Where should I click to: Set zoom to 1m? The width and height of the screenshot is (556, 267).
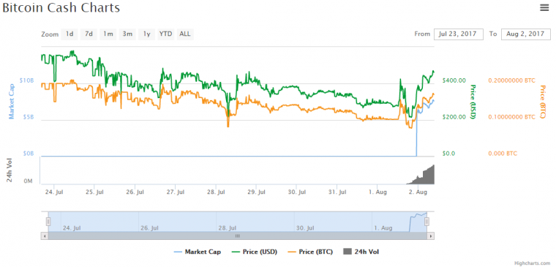pos(108,34)
